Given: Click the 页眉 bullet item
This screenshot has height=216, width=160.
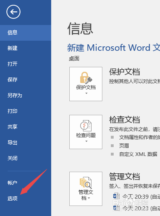Looking at the screenshot, I should coord(124,145).
